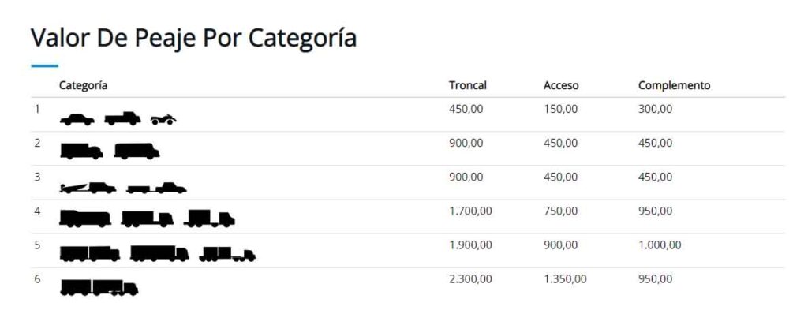808x325 pixels.
Task: Click the 1.000,00 Complemento value
Action: (x=660, y=245)
